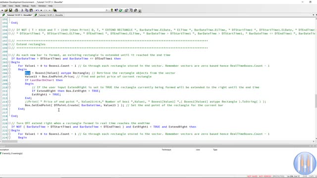Sort output by the Line column
The width and height of the screenshot is (317, 178).
pyautogui.click(x=198, y=149)
